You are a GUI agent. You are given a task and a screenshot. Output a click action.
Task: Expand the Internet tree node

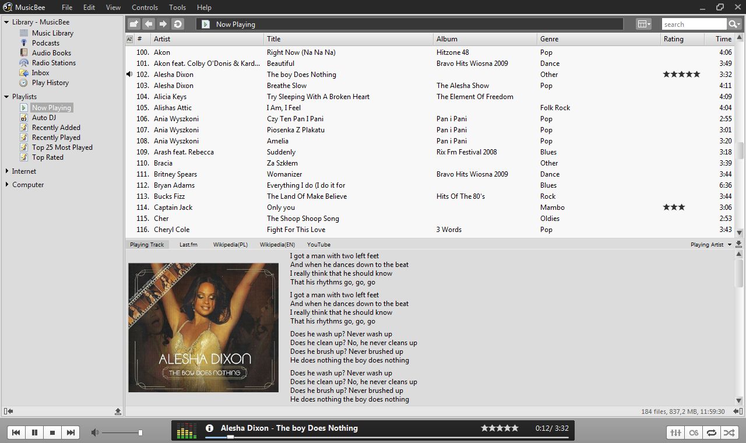coord(6,171)
